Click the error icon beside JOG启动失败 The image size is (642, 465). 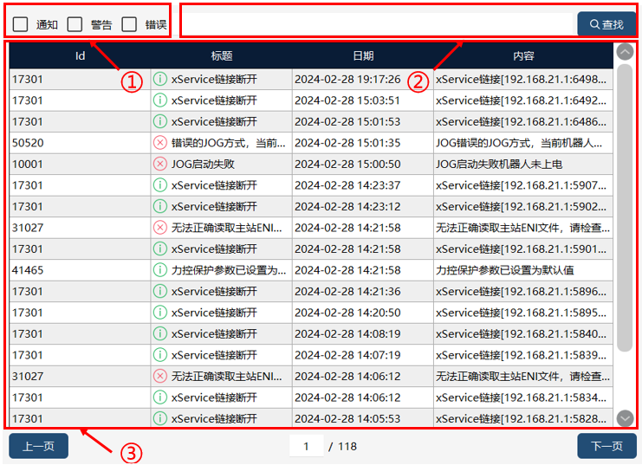pyautogui.click(x=160, y=165)
